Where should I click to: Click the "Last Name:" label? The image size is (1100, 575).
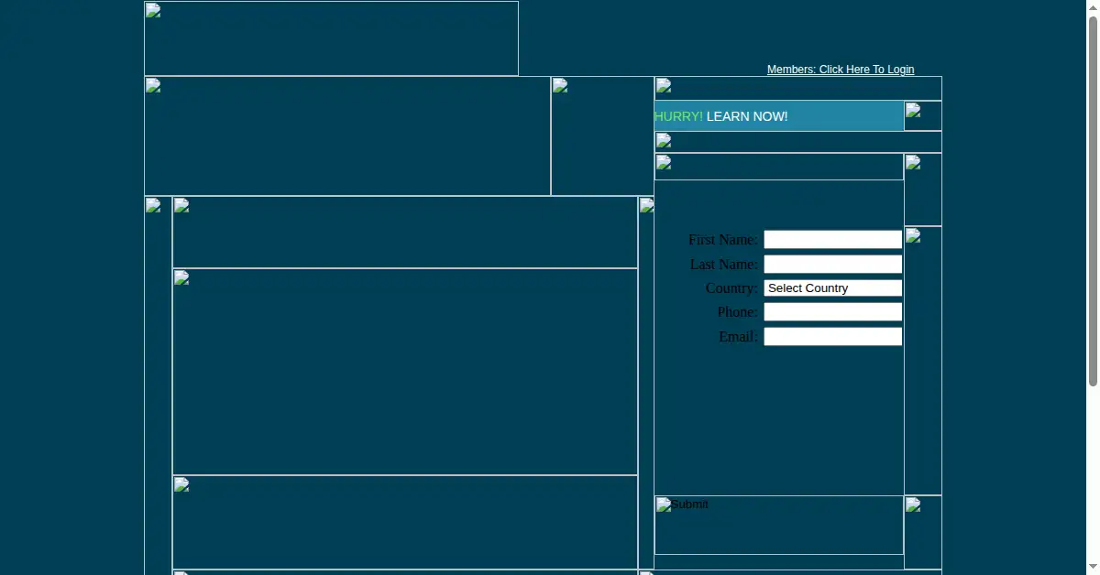pyautogui.click(x=724, y=265)
